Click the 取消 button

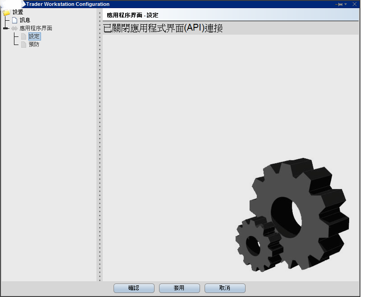point(225,288)
